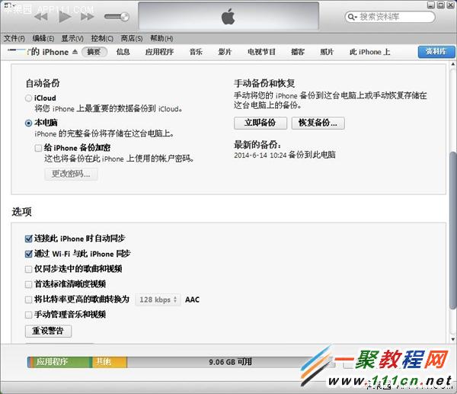The width and height of the screenshot is (457, 394).
Task: Click the 立即备份 button
Action: [x=260, y=123]
